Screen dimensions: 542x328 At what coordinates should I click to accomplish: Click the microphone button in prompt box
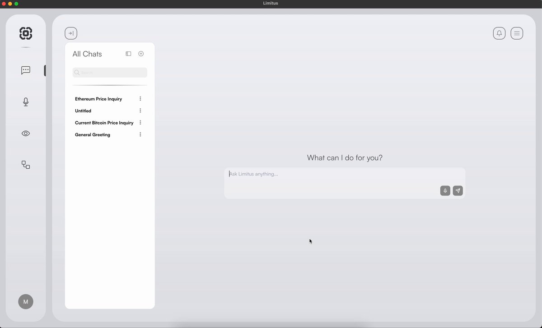(445, 191)
